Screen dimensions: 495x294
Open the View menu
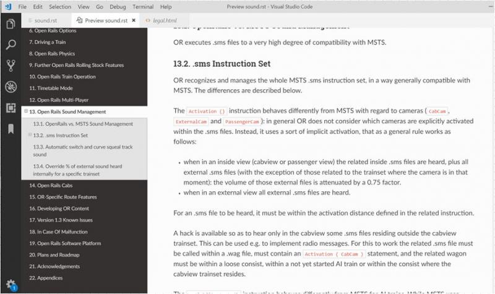[84, 7]
